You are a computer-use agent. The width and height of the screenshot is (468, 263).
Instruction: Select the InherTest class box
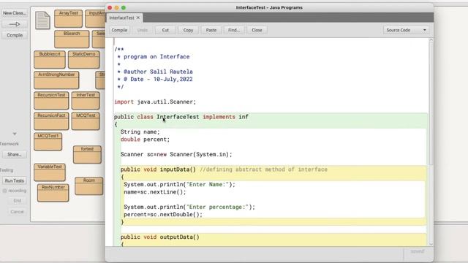pyautogui.click(x=86, y=101)
